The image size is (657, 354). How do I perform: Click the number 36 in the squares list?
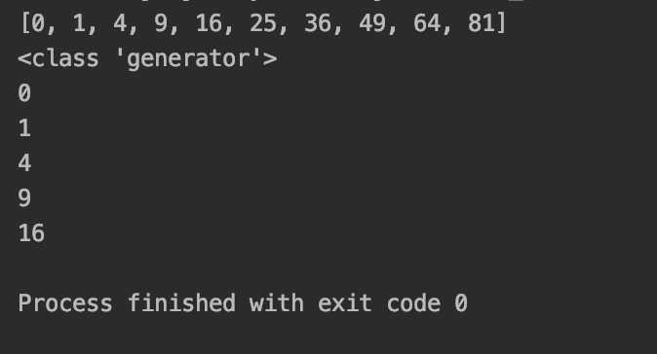(318, 23)
